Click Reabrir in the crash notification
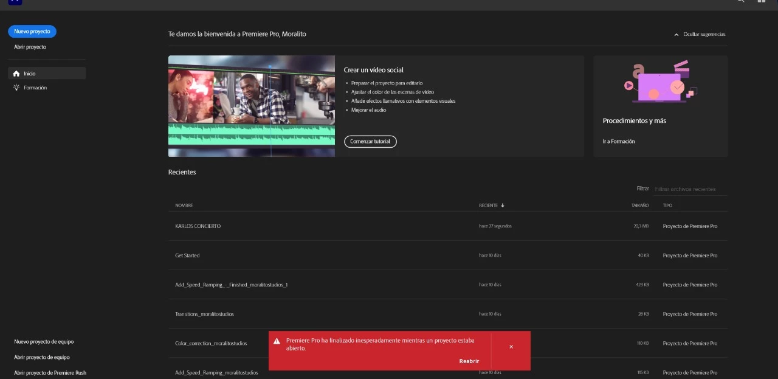The width and height of the screenshot is (778, 379). 469,361
